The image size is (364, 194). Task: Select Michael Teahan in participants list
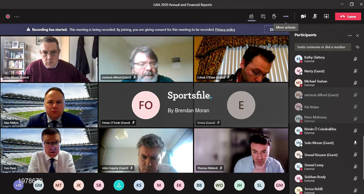[327, 83]
